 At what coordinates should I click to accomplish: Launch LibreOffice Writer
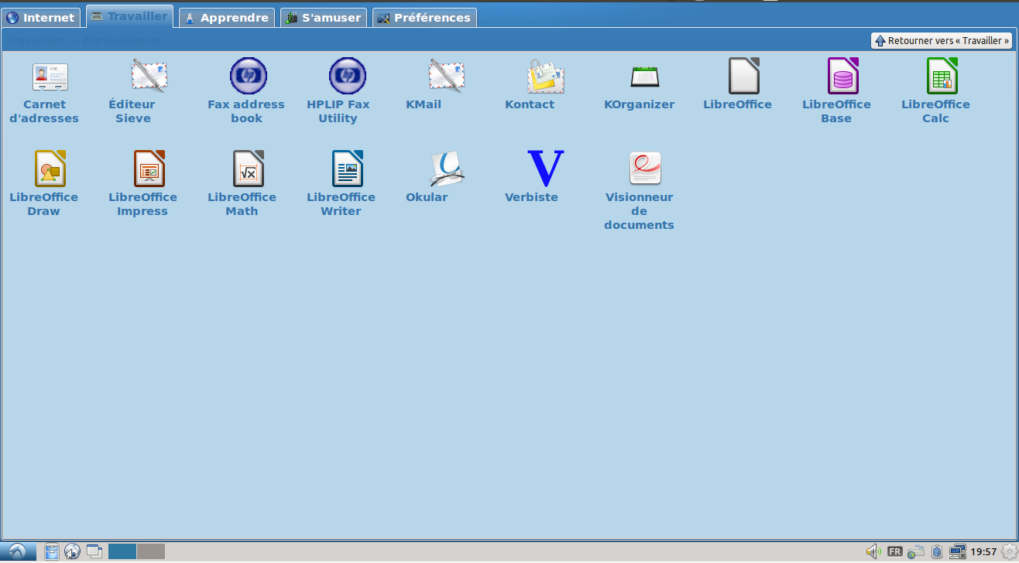[347, 169]
